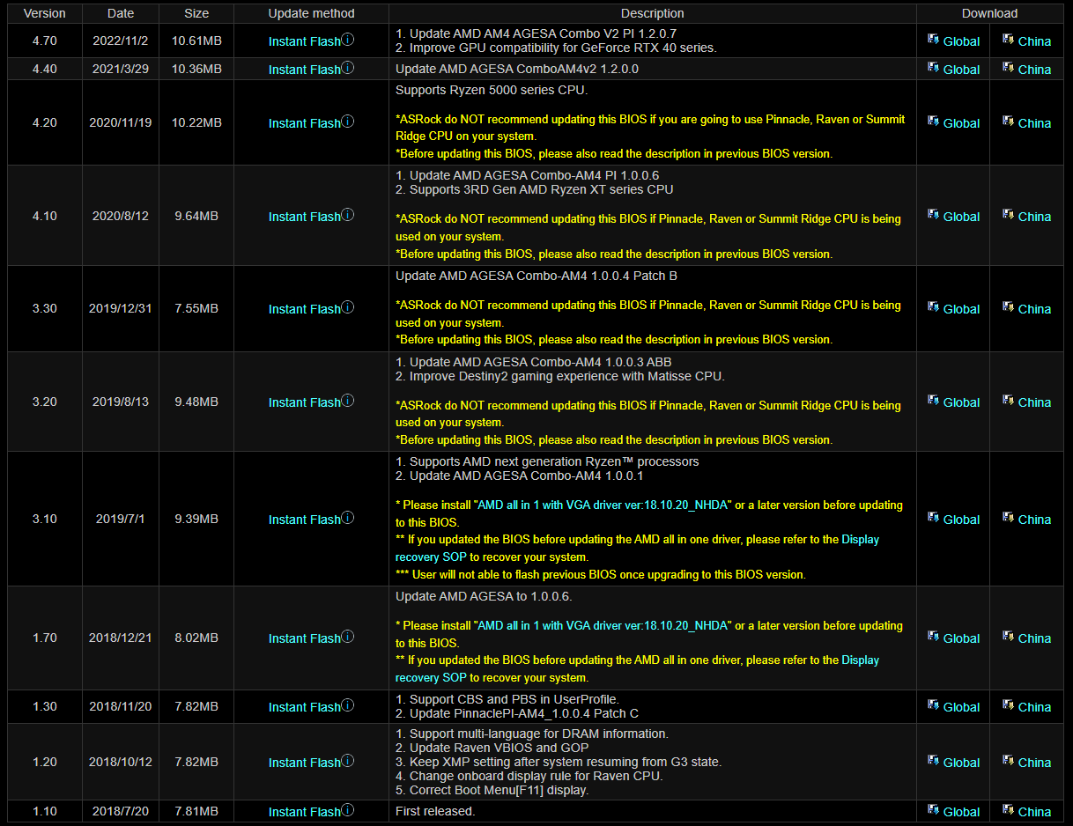Download BIOS 4.20 from Global link text
Image resolution: width=1073 pixels, height=826 pixels.
(x=961, y=123)
